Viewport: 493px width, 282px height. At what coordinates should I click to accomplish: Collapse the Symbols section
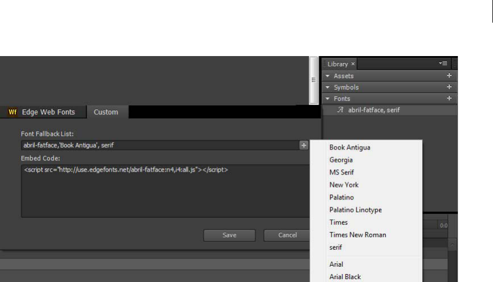[327, 87]
